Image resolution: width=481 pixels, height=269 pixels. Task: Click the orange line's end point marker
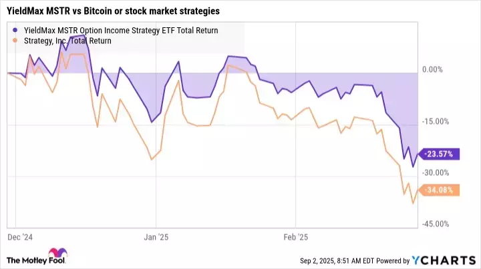tap(418, 189)
